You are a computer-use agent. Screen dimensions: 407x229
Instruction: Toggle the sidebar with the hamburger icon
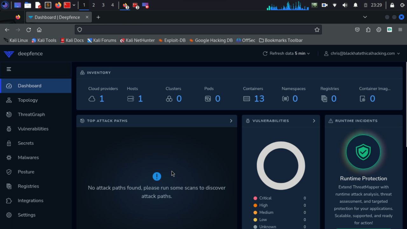9,69
